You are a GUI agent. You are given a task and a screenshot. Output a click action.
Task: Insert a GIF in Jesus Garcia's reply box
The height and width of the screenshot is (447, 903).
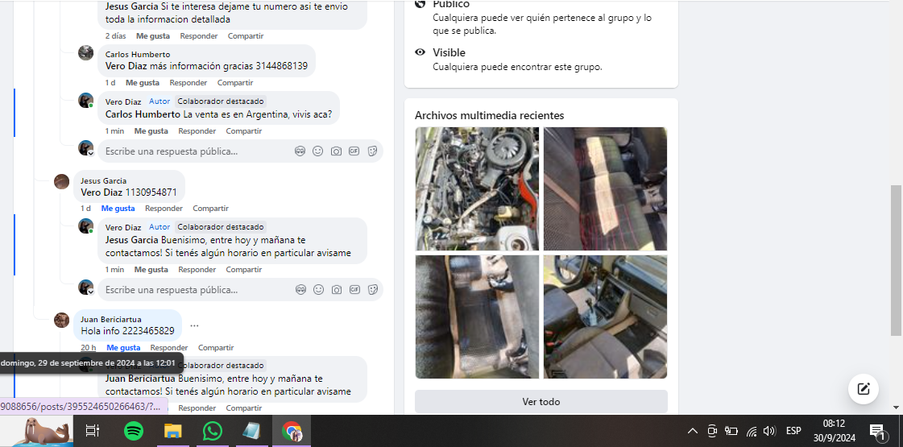[x=354, y=289]
